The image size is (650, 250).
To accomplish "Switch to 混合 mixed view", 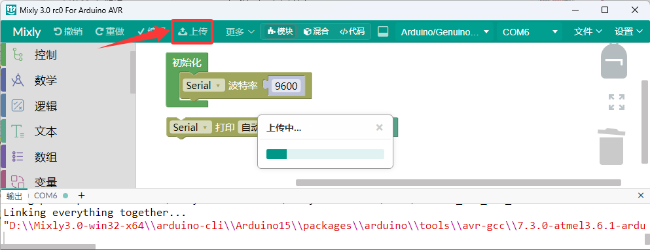I will [316, 31].
